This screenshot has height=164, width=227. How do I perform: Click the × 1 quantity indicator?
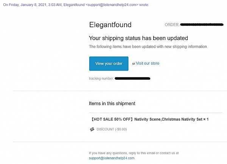click(206, 119)
